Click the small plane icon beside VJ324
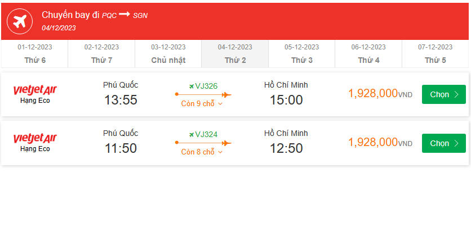Screen dimensions: 471x241 (192, 134)
